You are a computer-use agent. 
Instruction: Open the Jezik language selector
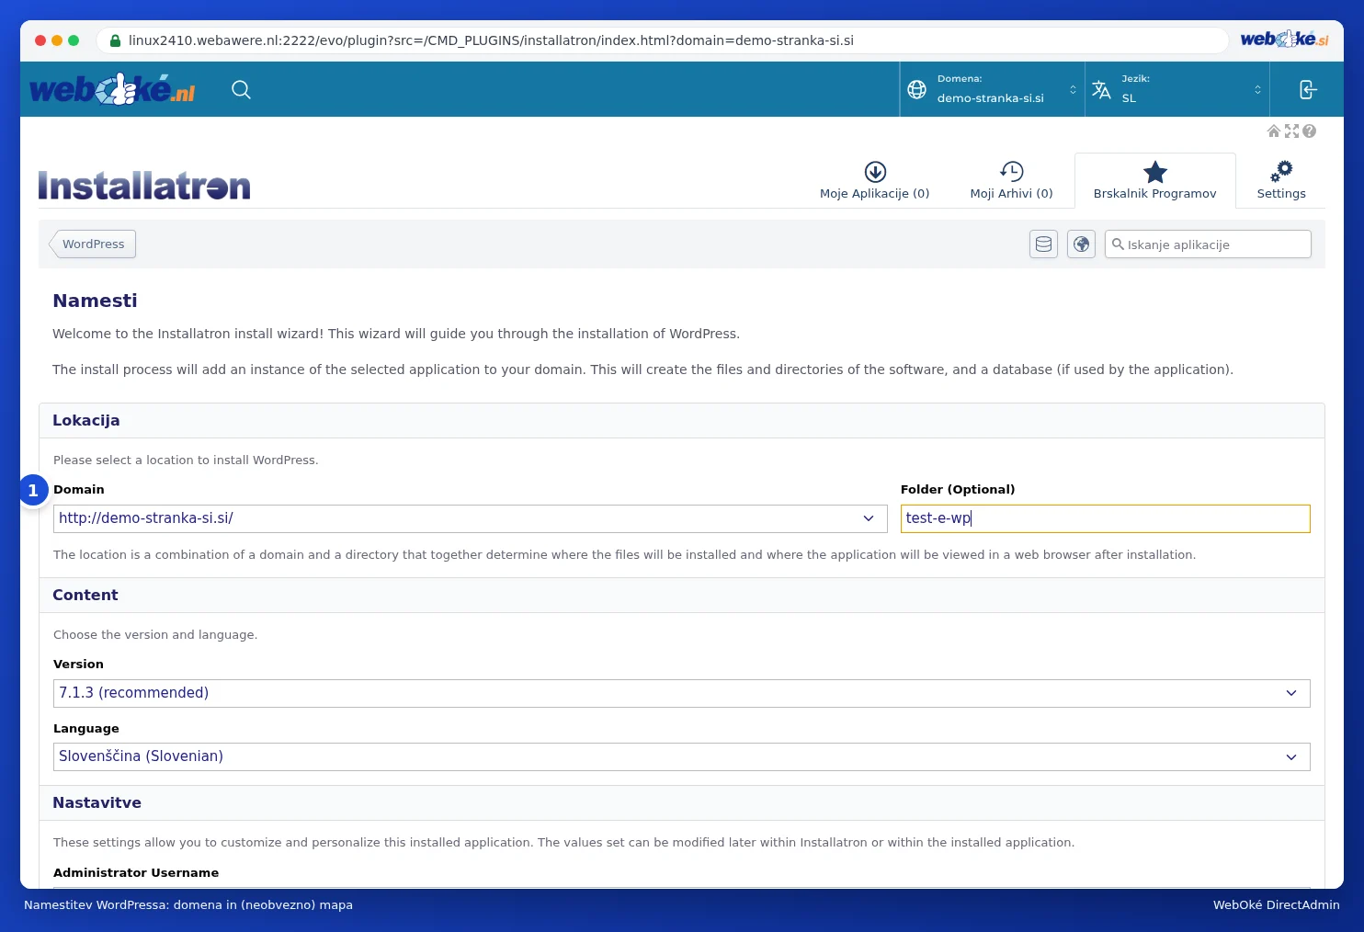[x=1177, y=89]
